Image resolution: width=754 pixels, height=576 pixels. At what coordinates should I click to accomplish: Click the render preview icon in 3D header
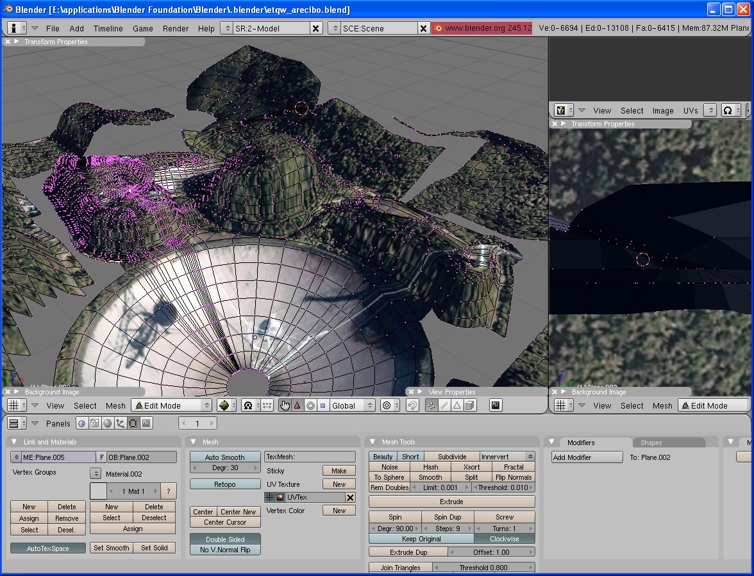pyautogui.click(x=496, y=405)
